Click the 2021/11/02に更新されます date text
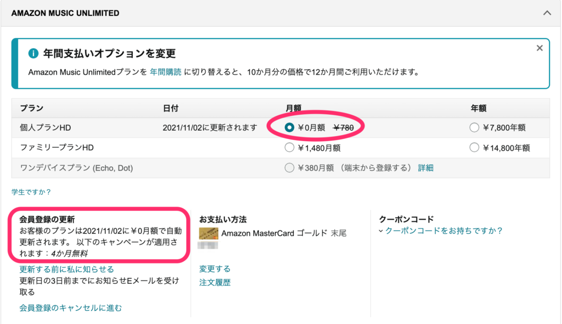This screenshot has width=562, height=324. (210, 128)
